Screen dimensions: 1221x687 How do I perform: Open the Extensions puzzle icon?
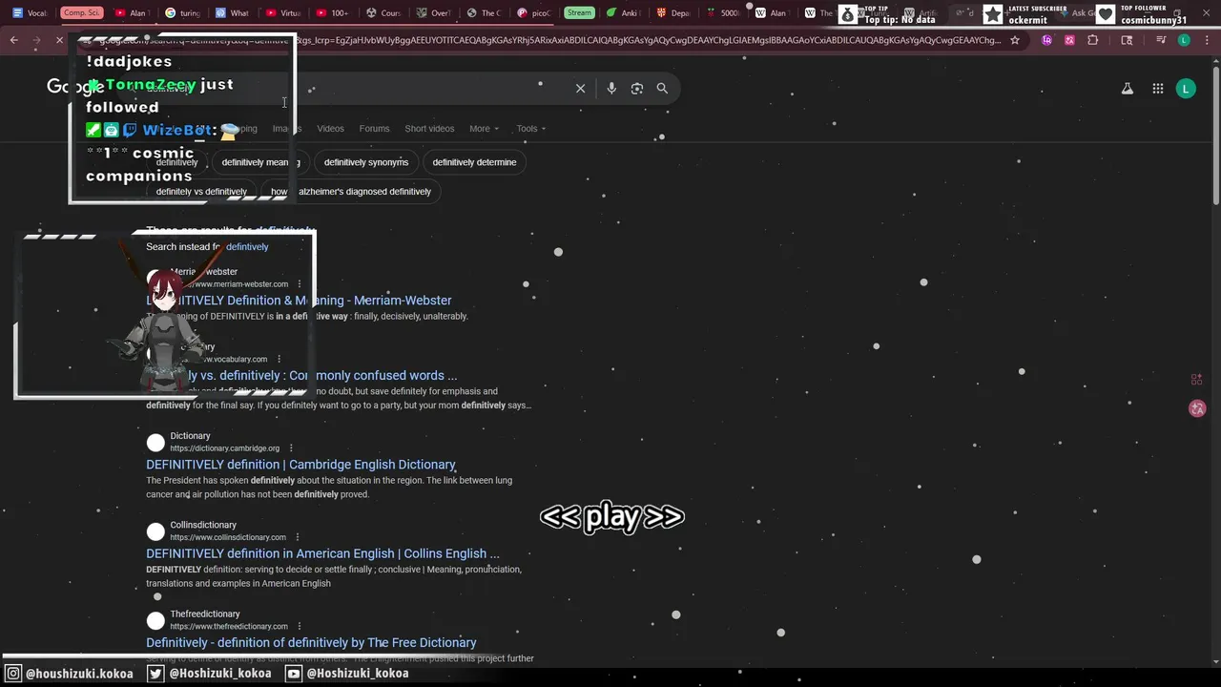(x=1093, y=40)
